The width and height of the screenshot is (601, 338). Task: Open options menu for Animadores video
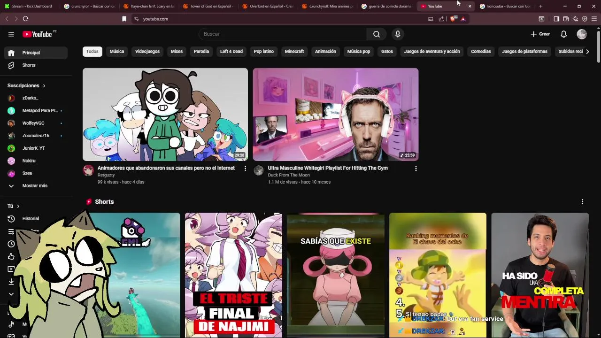(x=245, y=169)
